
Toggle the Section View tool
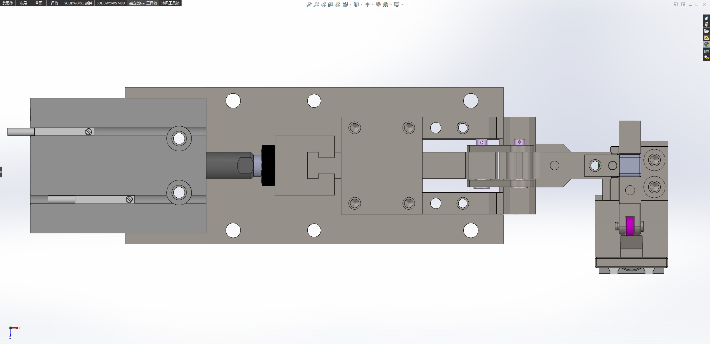coord(330,4)
